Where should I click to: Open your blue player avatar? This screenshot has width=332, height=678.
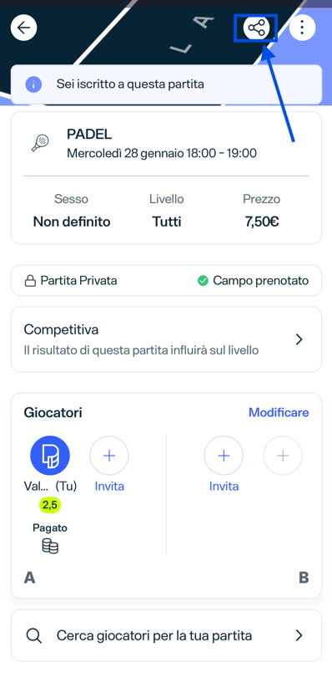50,456
